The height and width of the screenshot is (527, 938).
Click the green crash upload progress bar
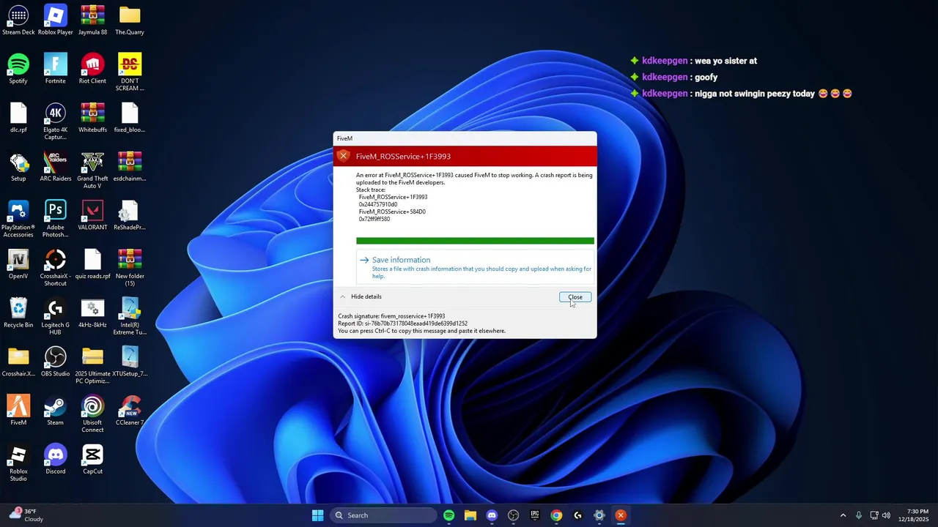coord(475,241)
